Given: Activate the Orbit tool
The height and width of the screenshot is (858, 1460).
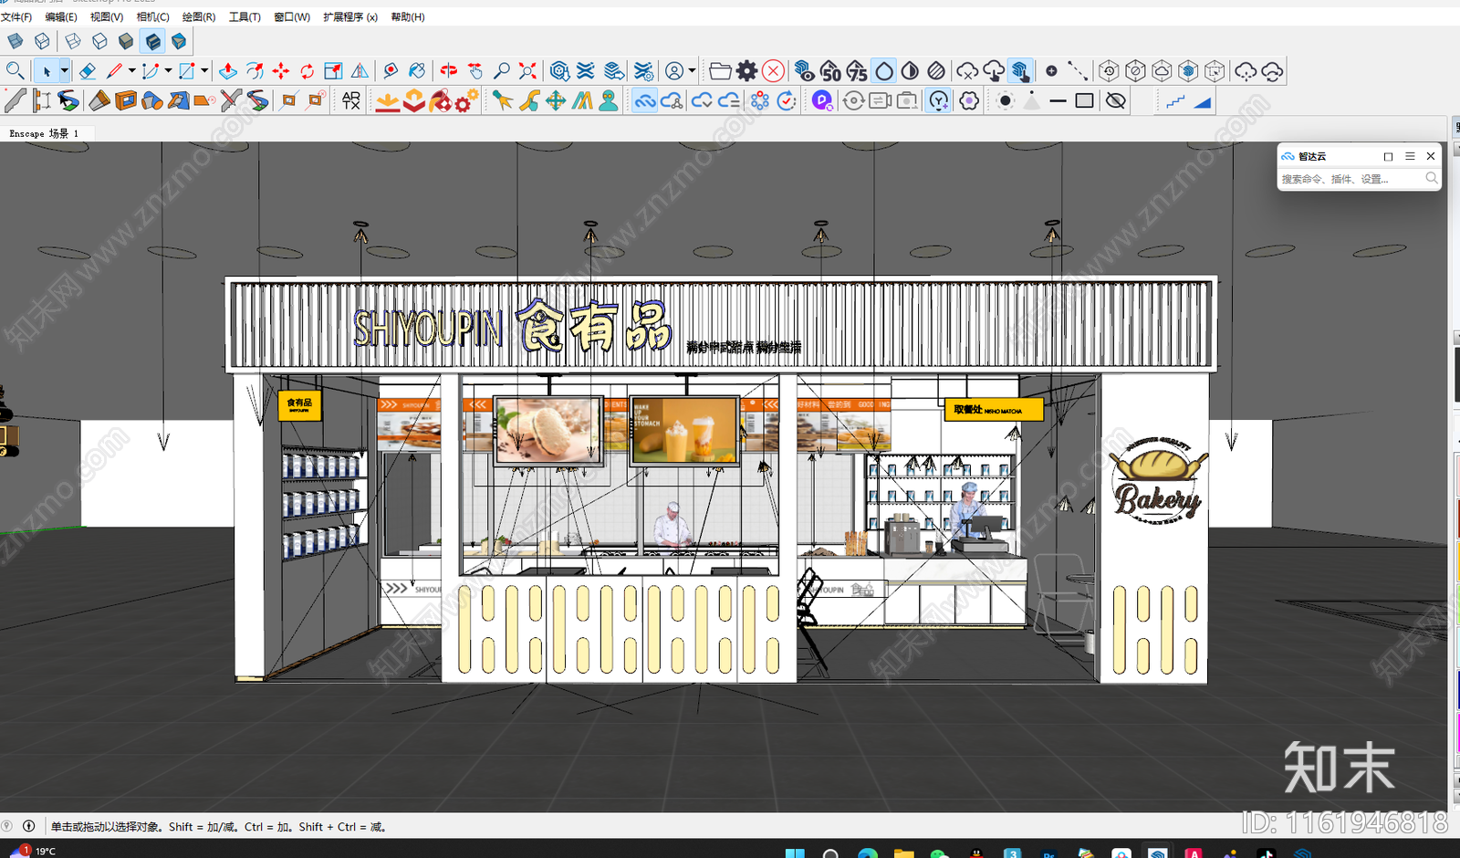Looking at the screenshot, I should click(x=448, y=70).
